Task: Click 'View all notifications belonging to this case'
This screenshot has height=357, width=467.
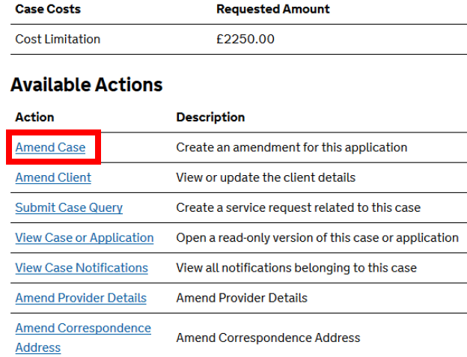Action: pos(296,267)
